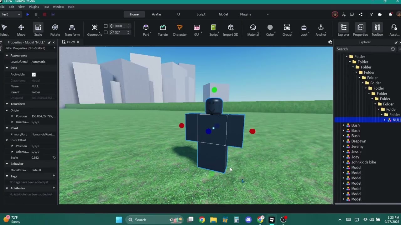Select Joey in the Explorer tree
Screen dimensions: 401x225
pyautogui.click(x=355, y=157)
